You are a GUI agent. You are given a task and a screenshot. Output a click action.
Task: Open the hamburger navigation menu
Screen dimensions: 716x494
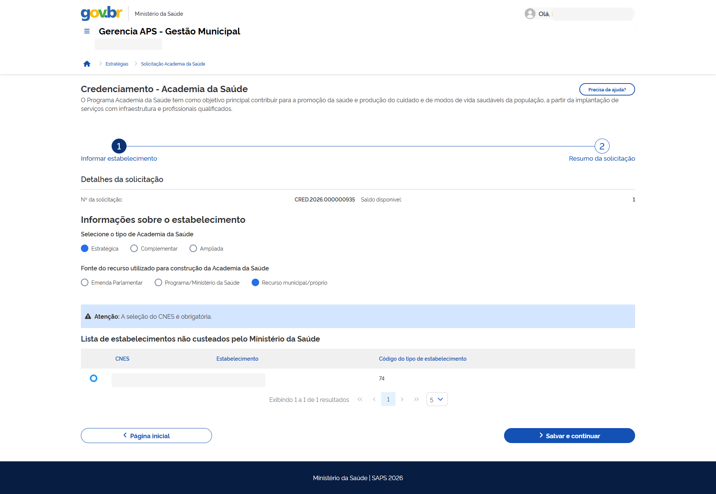87,31
